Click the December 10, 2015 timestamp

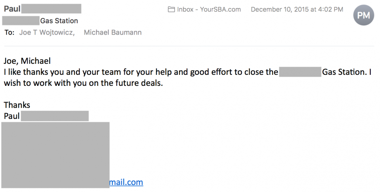(x=297, y=10)
